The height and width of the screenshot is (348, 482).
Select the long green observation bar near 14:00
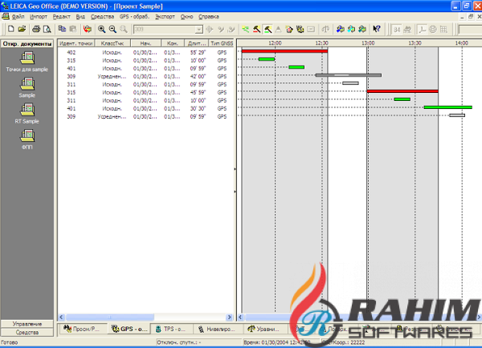pyautogui.click(x=448, y=107)
